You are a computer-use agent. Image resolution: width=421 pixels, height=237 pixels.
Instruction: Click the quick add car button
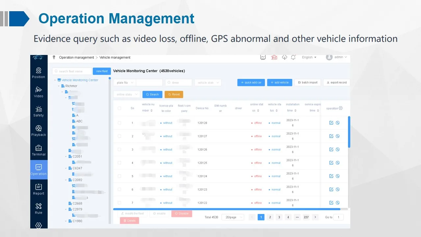(251, 83)
